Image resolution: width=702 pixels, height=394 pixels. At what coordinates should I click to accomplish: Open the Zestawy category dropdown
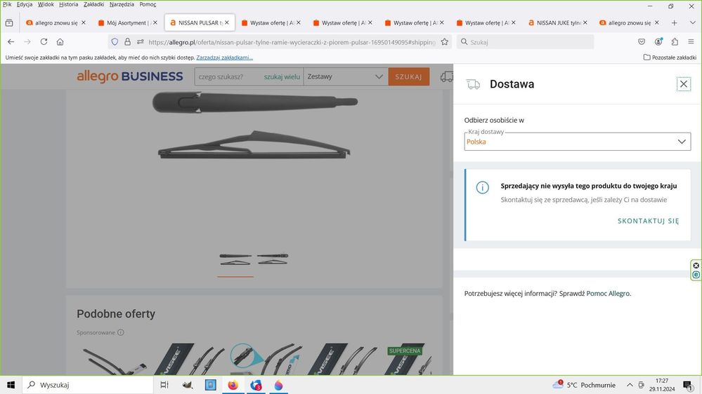[346, 77]
